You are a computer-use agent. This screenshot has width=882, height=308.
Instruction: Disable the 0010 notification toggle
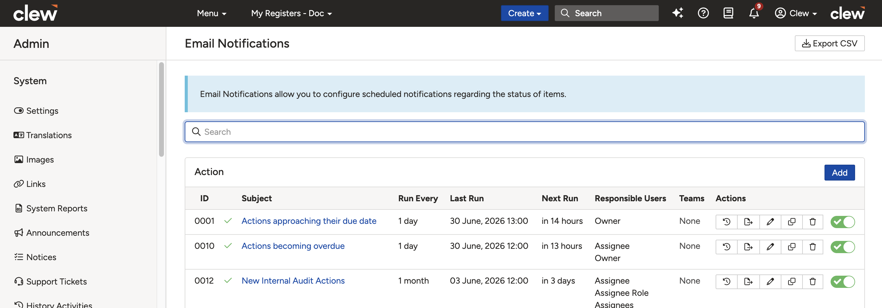point(843,247)
